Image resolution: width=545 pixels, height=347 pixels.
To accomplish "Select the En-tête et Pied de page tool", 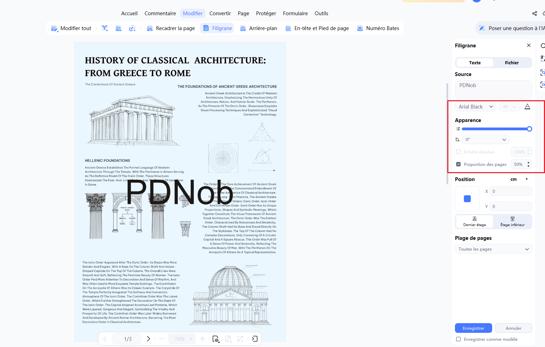I will click(x=317, y=28).
